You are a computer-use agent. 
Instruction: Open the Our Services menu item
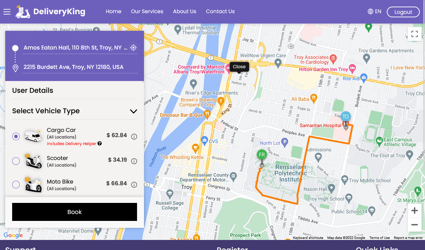(147, 11)
